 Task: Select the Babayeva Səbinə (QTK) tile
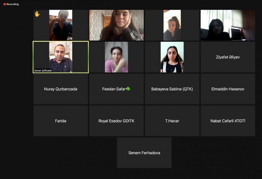tap(172, 89)
